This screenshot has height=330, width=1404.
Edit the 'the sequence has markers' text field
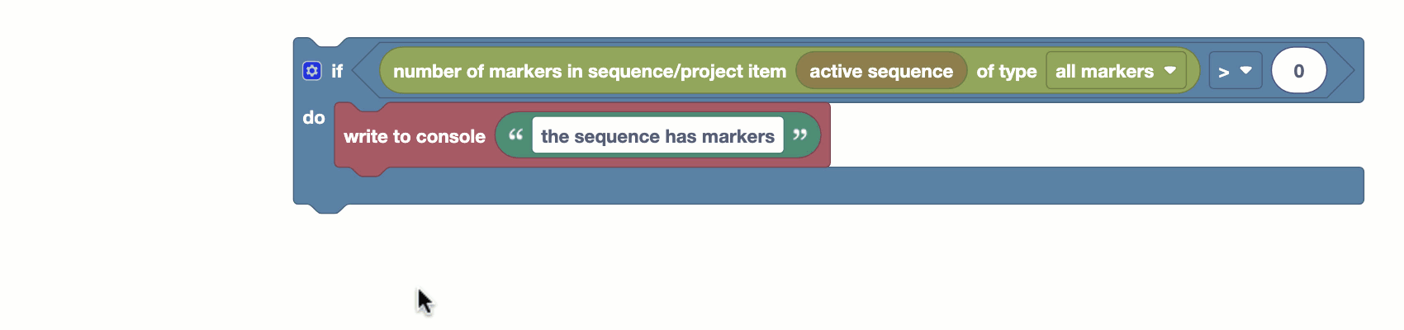pos(657,135)
